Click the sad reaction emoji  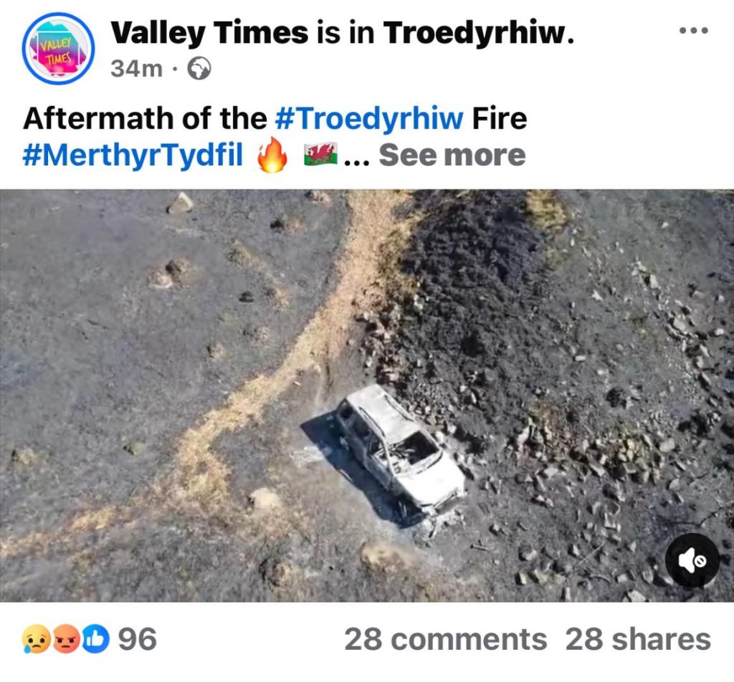[x=36, y=639]
